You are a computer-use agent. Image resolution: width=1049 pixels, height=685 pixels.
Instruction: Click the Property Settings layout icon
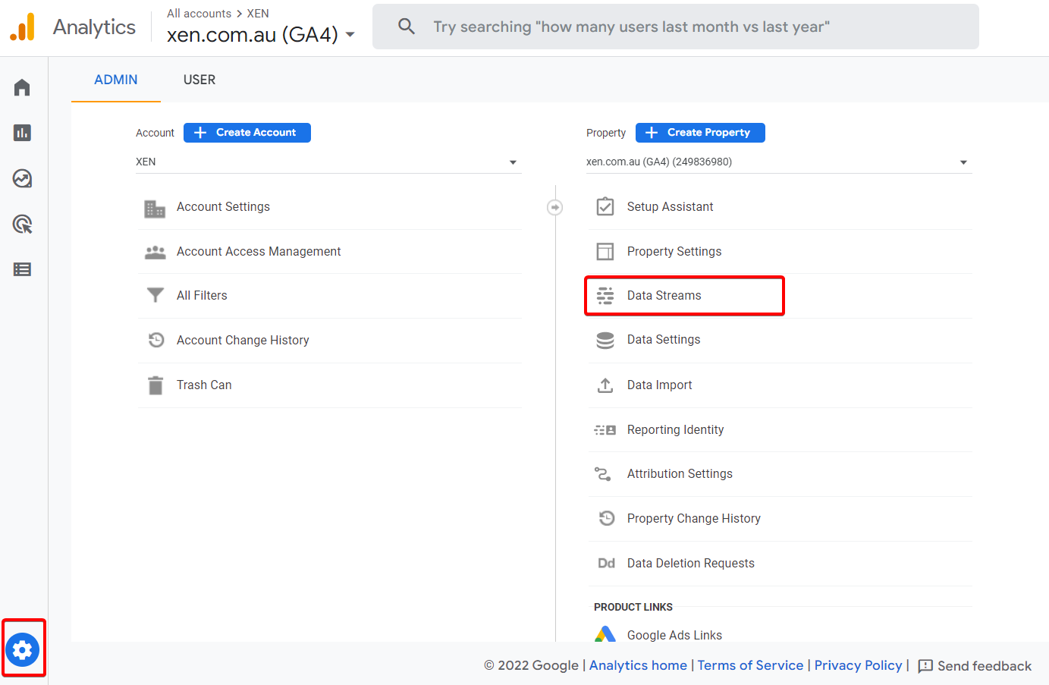[605, 251]
